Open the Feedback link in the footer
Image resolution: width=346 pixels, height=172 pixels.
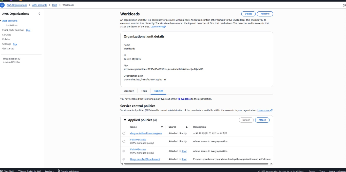tap(49, 171)
